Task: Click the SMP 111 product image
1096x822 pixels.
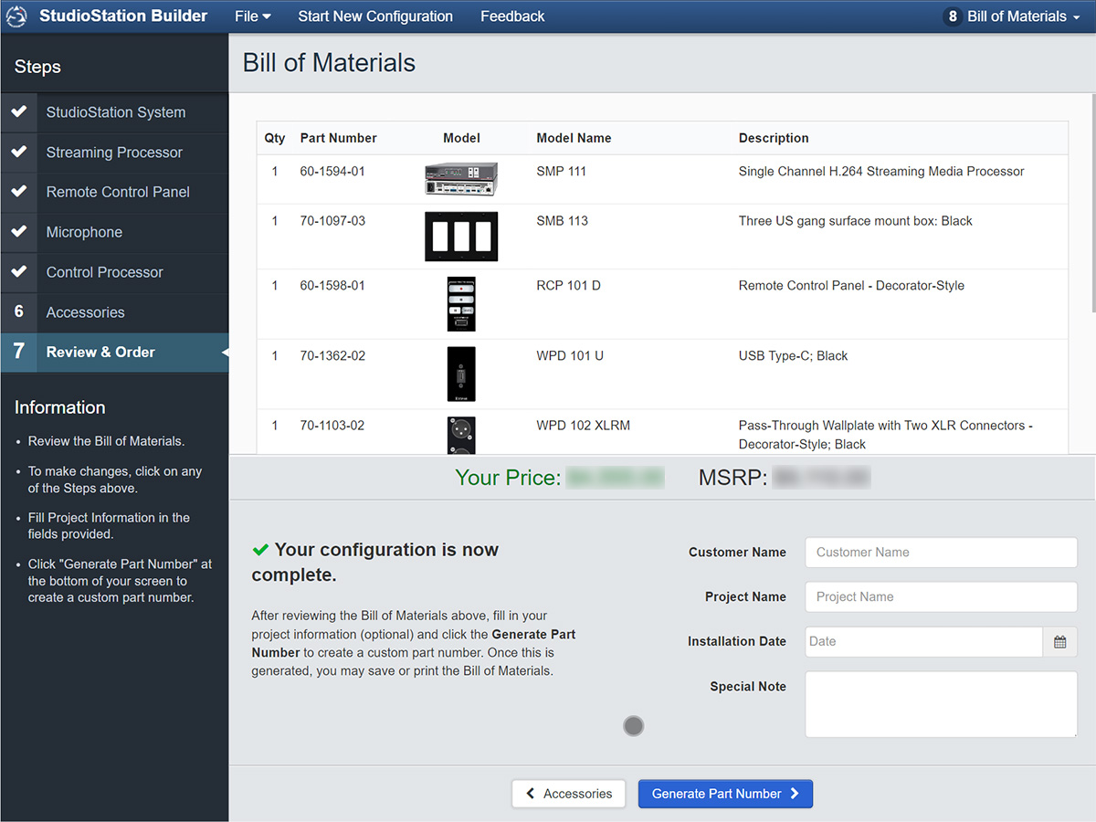Action: point(461,178)
